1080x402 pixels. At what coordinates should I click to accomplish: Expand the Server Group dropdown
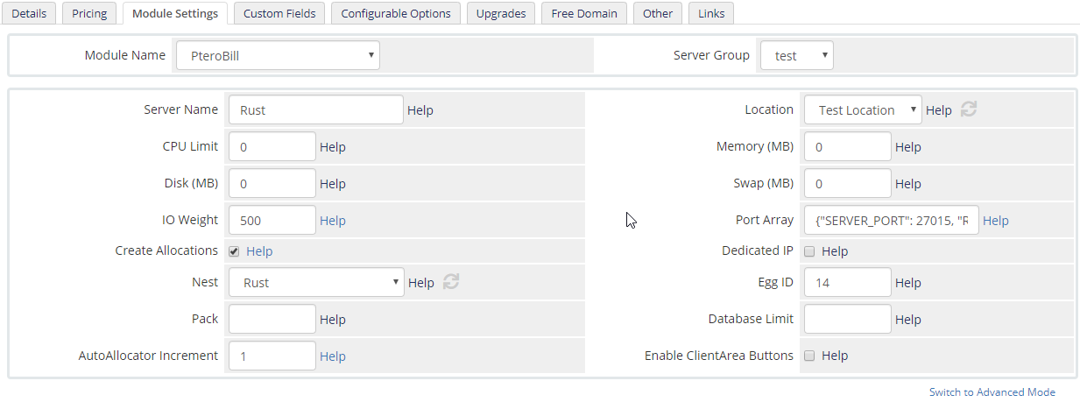tap(796, 55)
